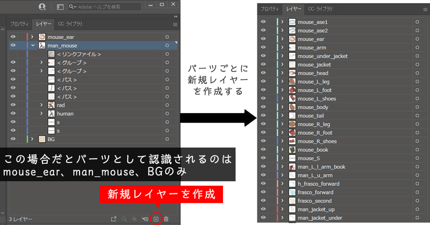430x225 pixels.
Task: Expand the human sublayer
Action: point(41,114)
